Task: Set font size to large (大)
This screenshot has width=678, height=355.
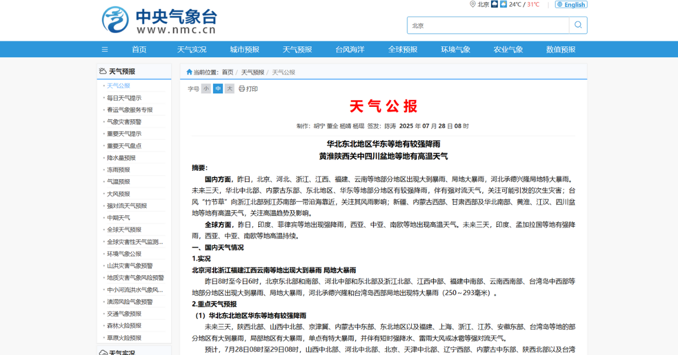Action: click(229, 89)
